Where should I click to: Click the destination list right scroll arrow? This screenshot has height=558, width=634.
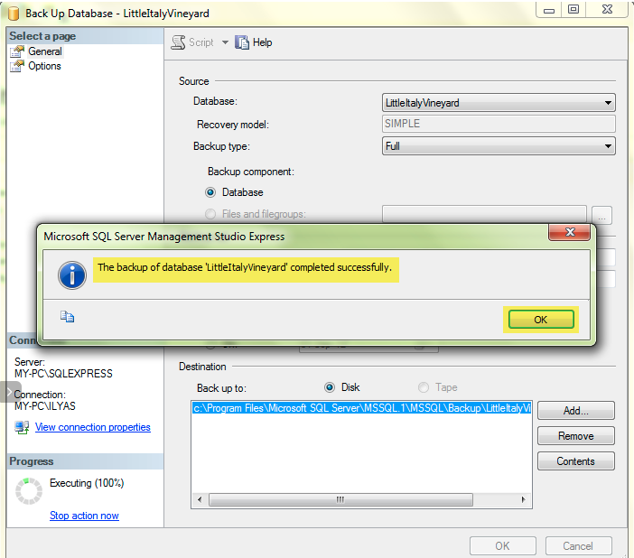pyautogui.click(x=524, y=500)
